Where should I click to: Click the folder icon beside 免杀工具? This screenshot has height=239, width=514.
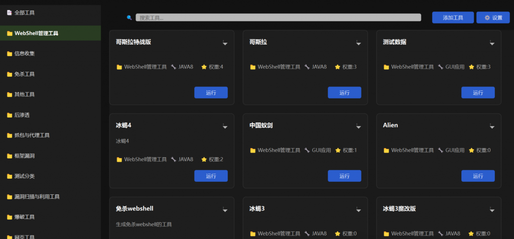click(10, 74)
